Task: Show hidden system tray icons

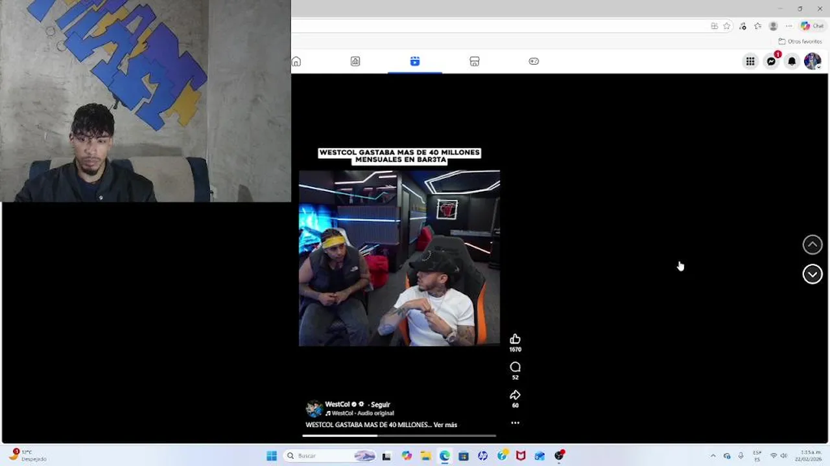Action: 713,456
